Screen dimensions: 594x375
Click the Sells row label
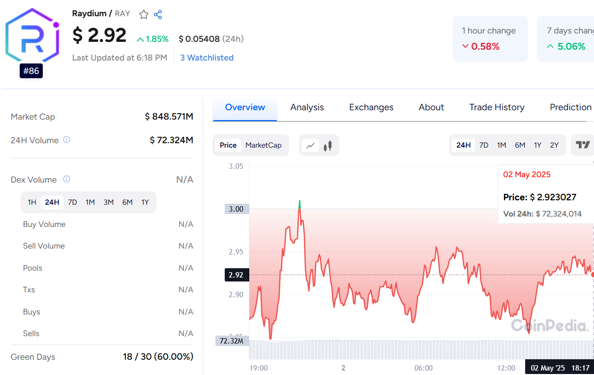31,333
